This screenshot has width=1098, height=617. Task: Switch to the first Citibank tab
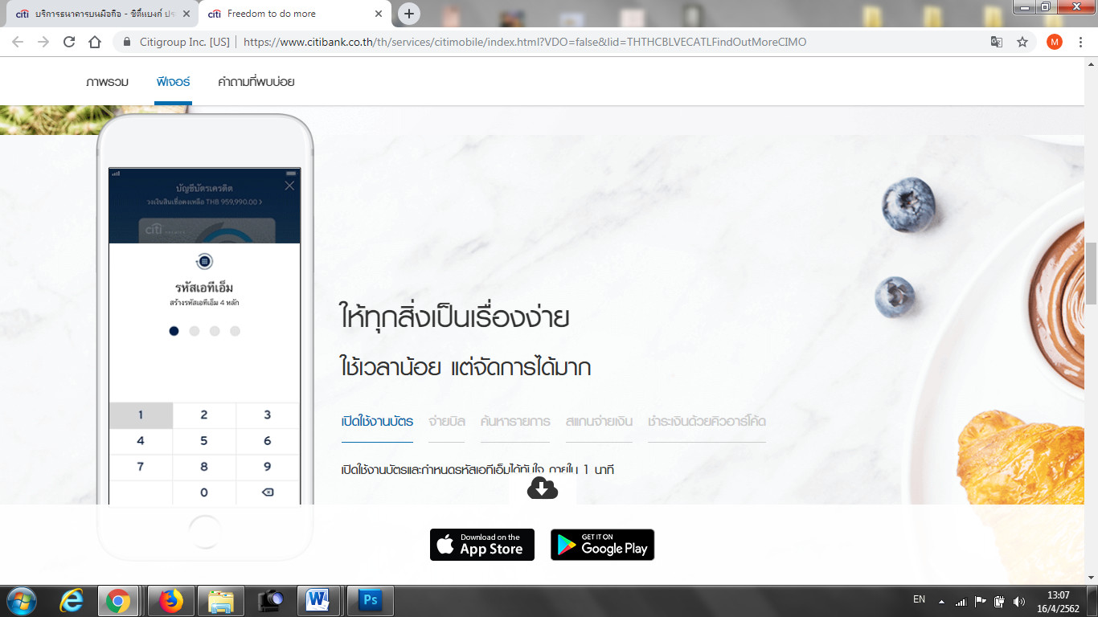click(x=100, y=14)
